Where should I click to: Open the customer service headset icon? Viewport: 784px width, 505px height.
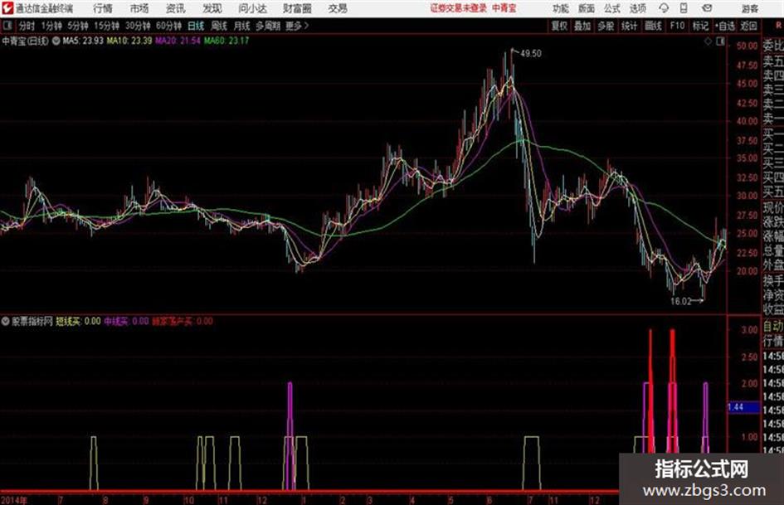pos(664,8)
